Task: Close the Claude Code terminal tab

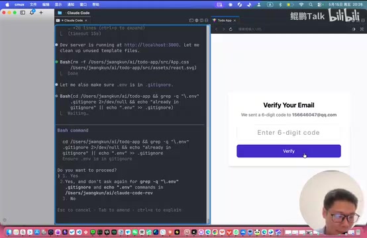Action: tap(86, 20)
